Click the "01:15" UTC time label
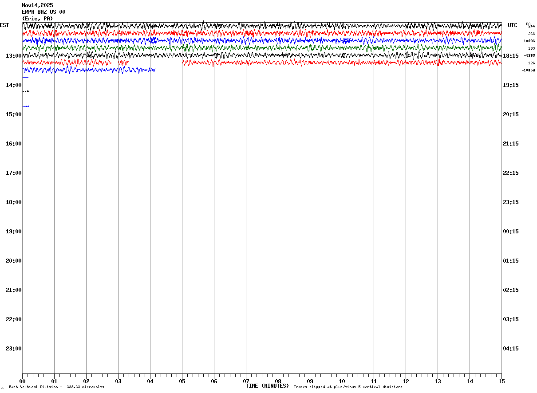Image resolution: width=537 pixels, height=393 pixels. point(510,261)
